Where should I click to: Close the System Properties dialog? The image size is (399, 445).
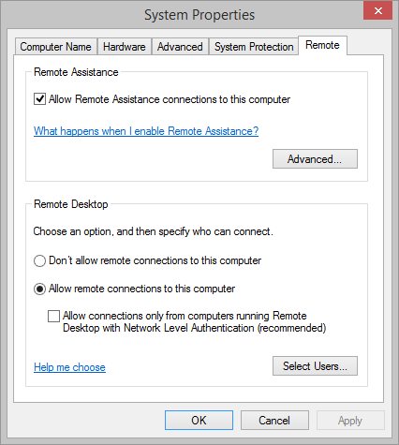[377, 11]
